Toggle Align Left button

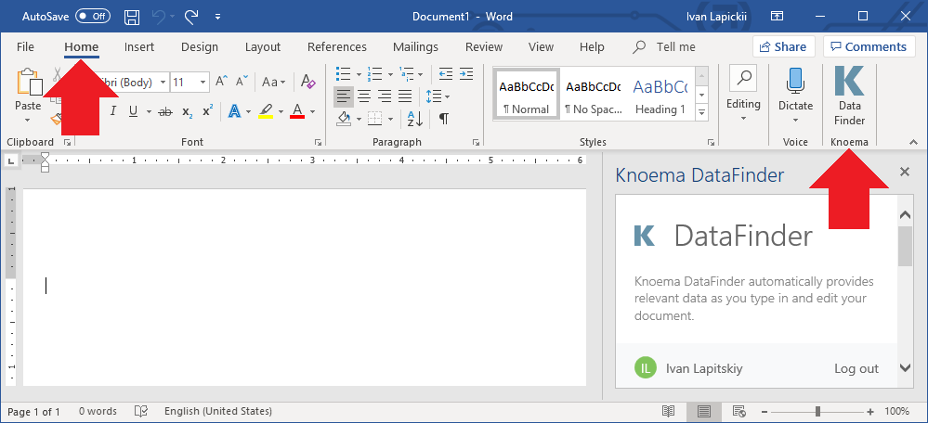point(344,96)
